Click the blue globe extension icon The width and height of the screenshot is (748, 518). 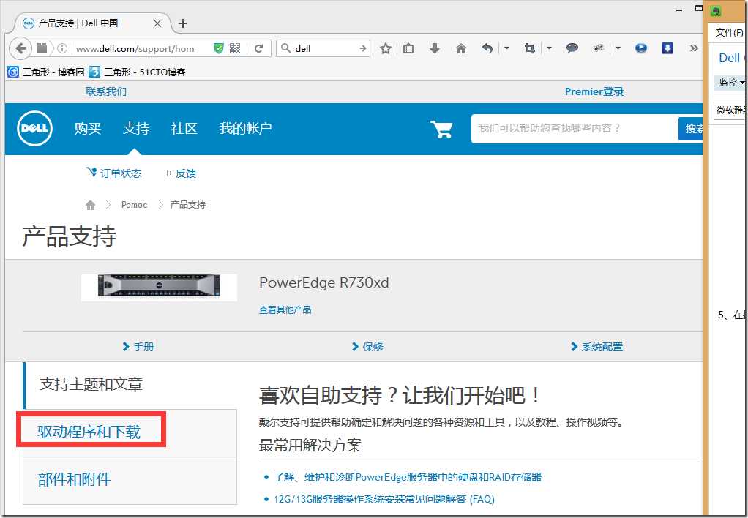(641, 48)
